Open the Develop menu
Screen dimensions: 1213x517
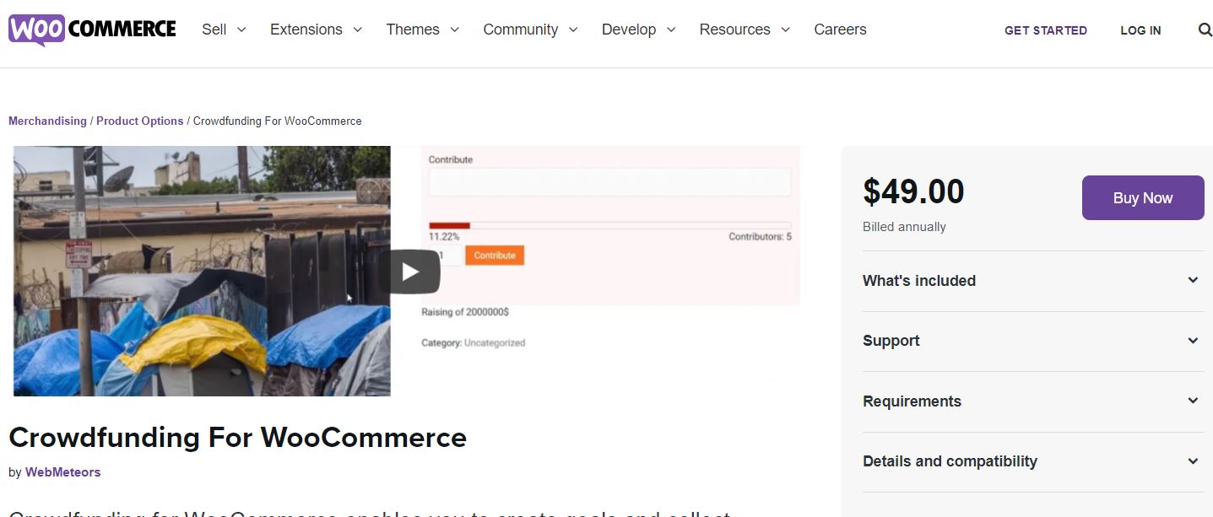pos(639,30)
